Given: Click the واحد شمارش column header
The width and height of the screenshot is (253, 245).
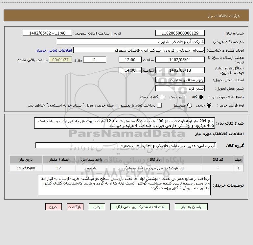Looking at the screenshot, I should click(91, 159).
